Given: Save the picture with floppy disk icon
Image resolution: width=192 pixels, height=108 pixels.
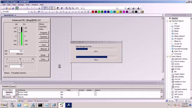Looking at the screenshot, I should point(13,8).
